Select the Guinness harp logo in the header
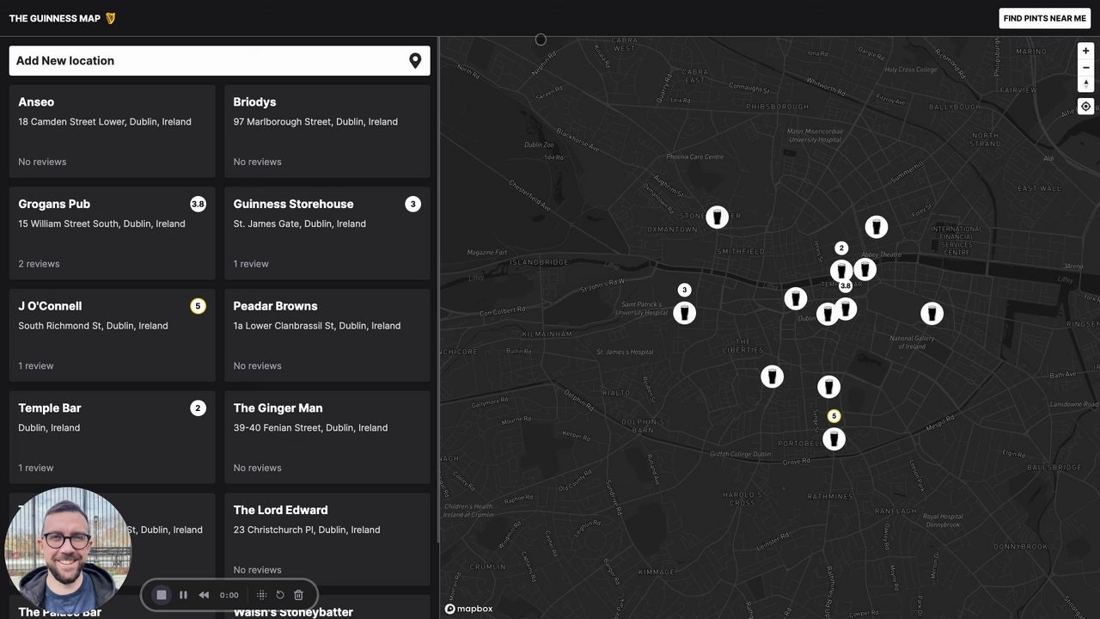 pyautogui.click(x=109, y=17)
